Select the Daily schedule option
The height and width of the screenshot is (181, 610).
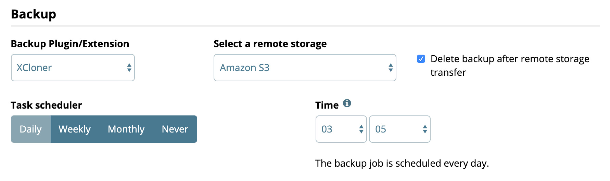(x=31, y=129)
